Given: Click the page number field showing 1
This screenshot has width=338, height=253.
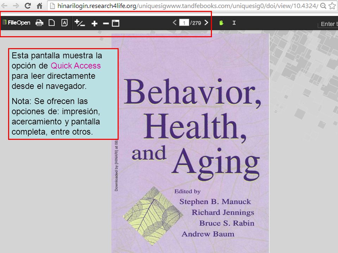Looking at the screenshot, I should 184,22.
